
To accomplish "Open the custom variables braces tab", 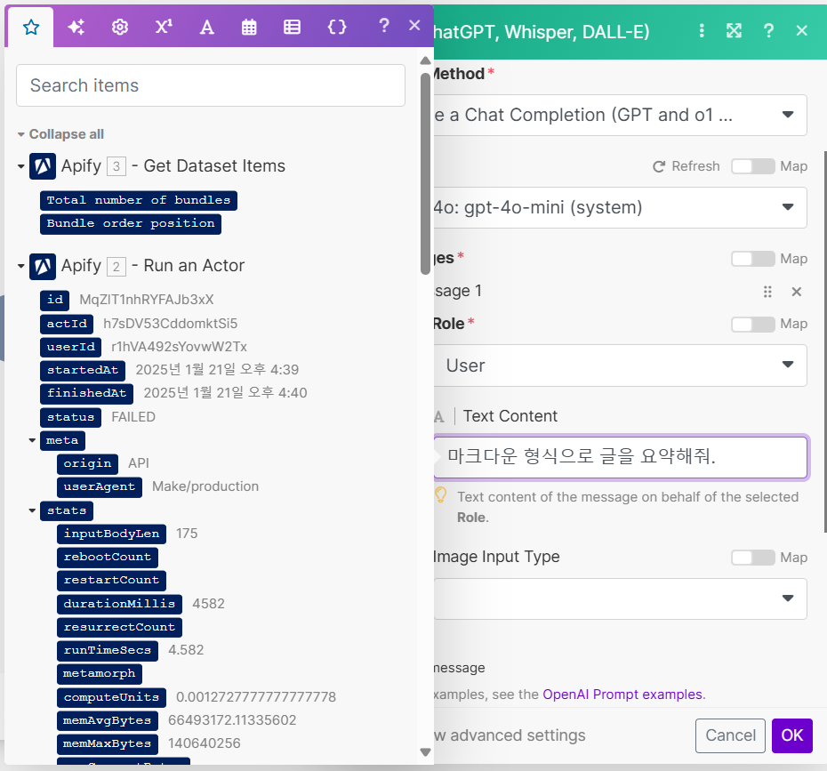I will [x=337, y=27].
